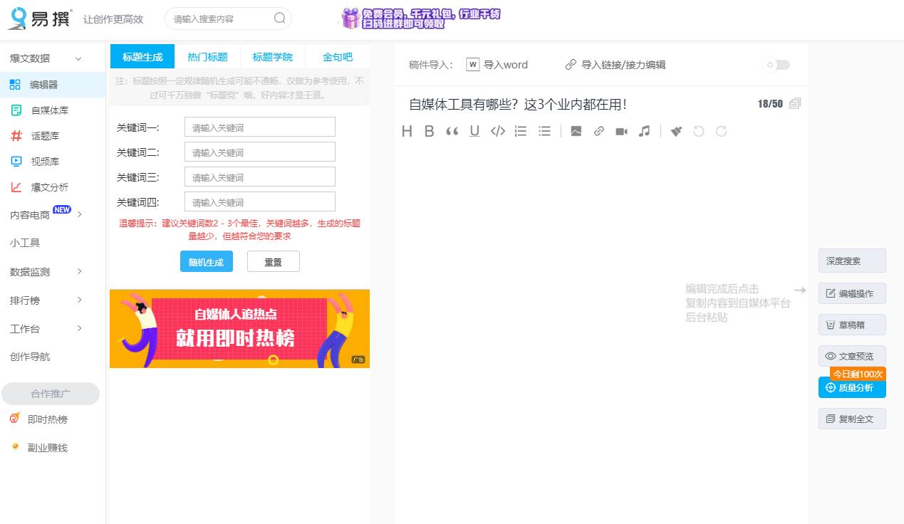904x524 pixels.
Task: Open the 重置 reset button
Action: coord(273,261)
